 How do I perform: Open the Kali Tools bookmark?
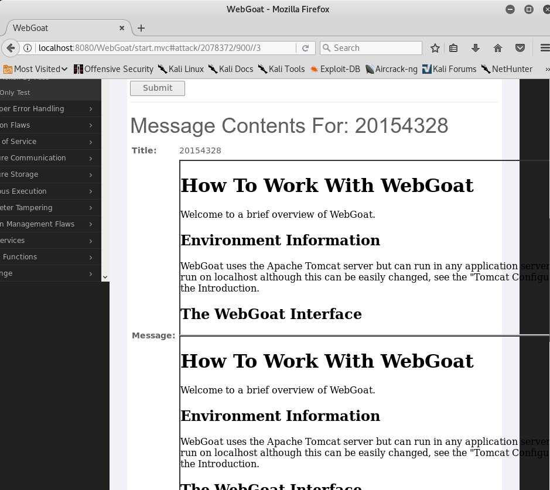(x=281, y=69)
